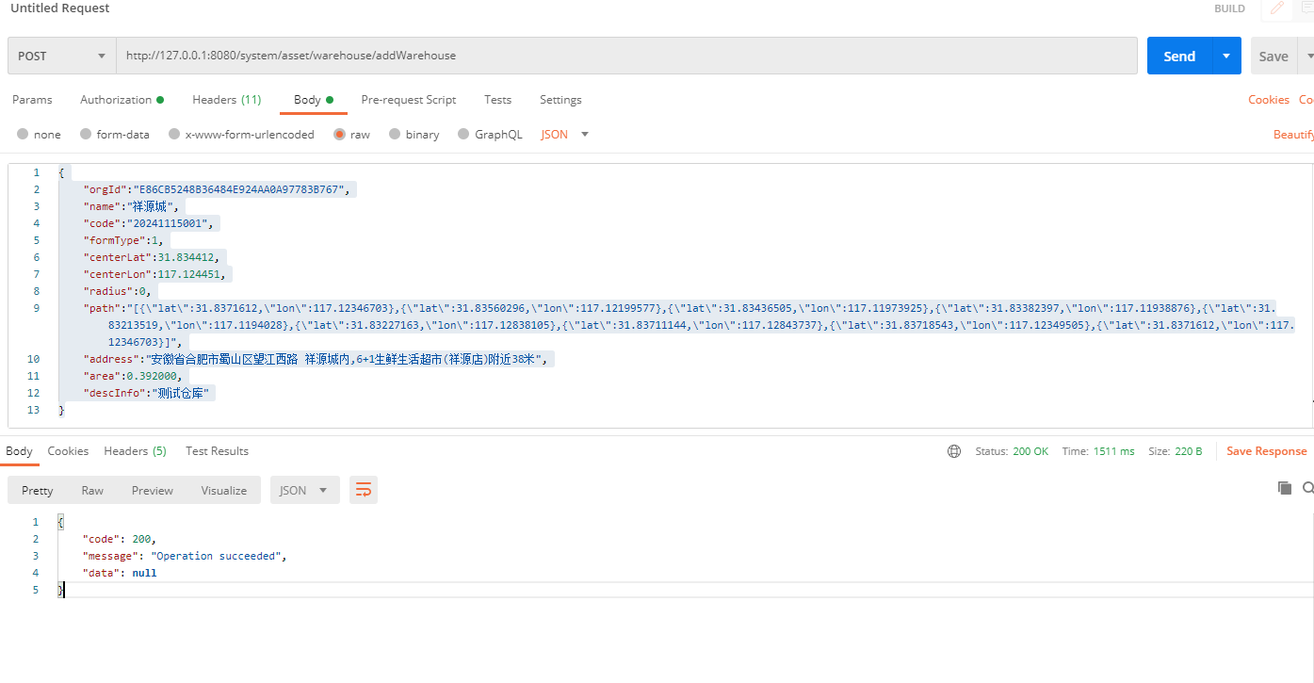Screen dimensions: 1314x683
Task: Open the response JSON format dropdown
Action: coord(304,490)
